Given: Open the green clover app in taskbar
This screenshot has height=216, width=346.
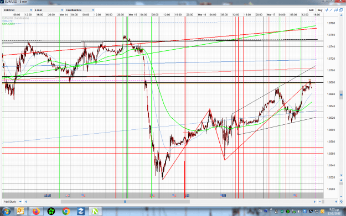Looking at the screenshot, I should [51, 212].
